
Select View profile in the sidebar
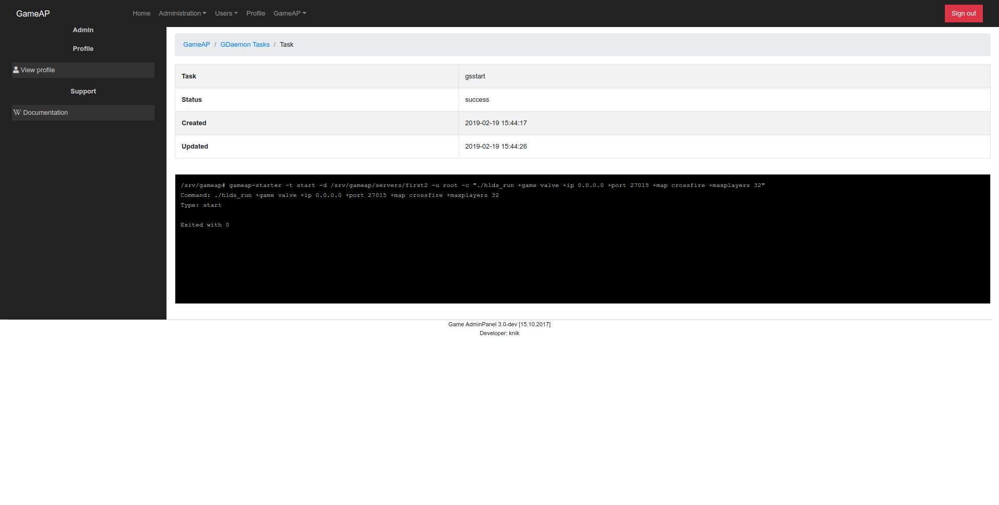(x=38, y=70)
